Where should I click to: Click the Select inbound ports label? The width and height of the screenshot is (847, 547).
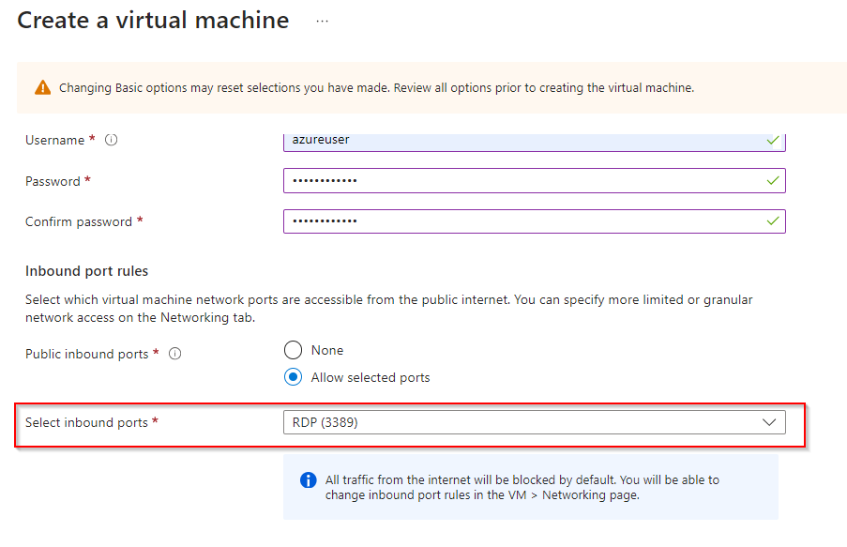point(86,422)
